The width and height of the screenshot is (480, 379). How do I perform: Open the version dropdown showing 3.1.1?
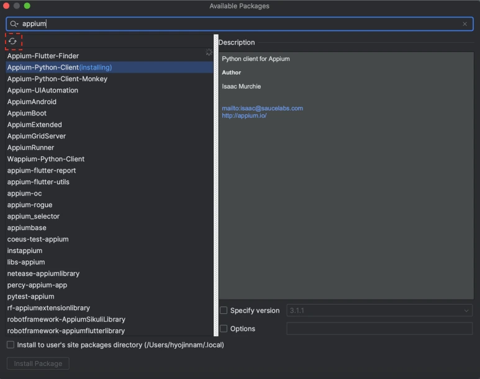click(379, 310)
